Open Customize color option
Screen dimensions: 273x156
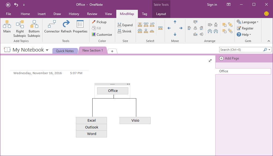tap(102, 34)
